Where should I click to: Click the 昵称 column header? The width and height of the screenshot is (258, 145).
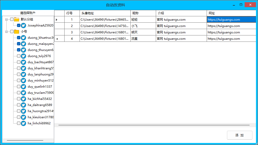(143, 13)
